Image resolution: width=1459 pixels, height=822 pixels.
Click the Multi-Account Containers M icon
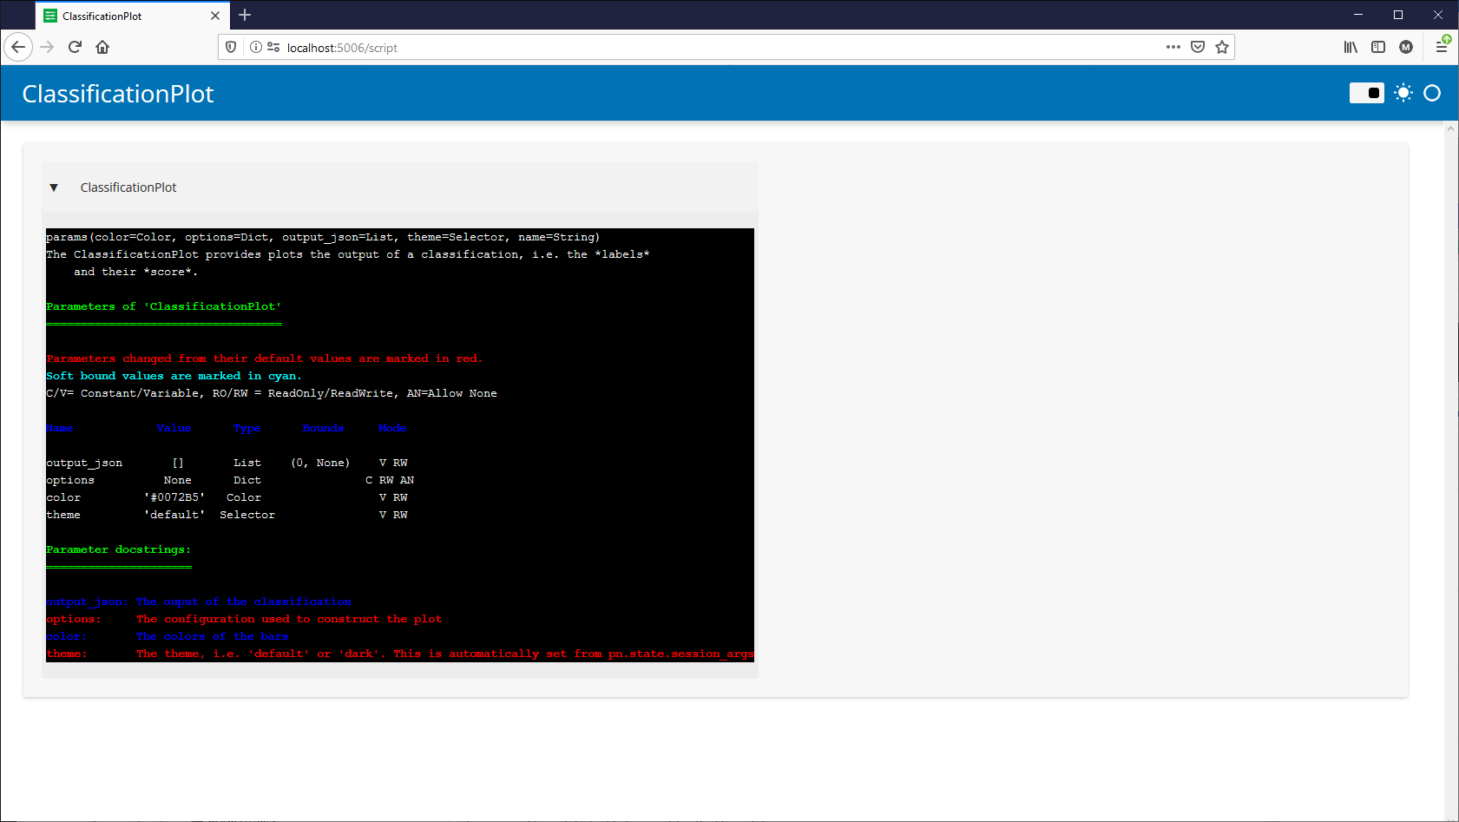1406,47
